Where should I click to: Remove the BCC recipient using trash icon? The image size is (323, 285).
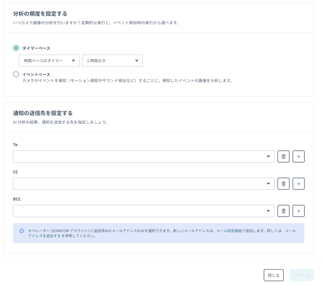(283, 211)
